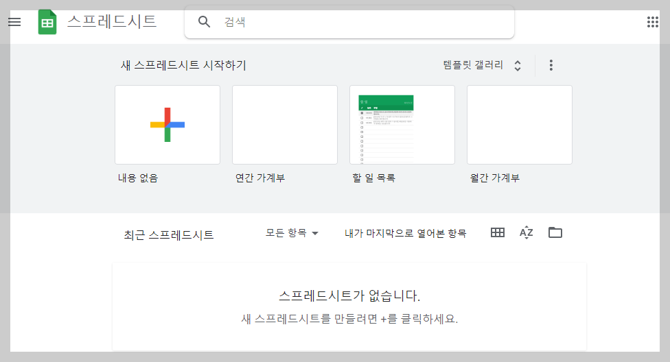This screenshot has width=670, height=362.
Task: Open the hamburger main menu
Action: click(14, 22)
